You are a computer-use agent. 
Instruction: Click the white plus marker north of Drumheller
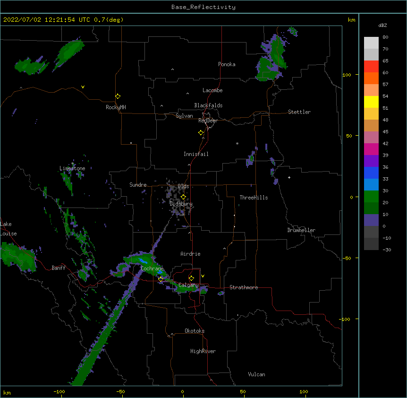[289, 177]
